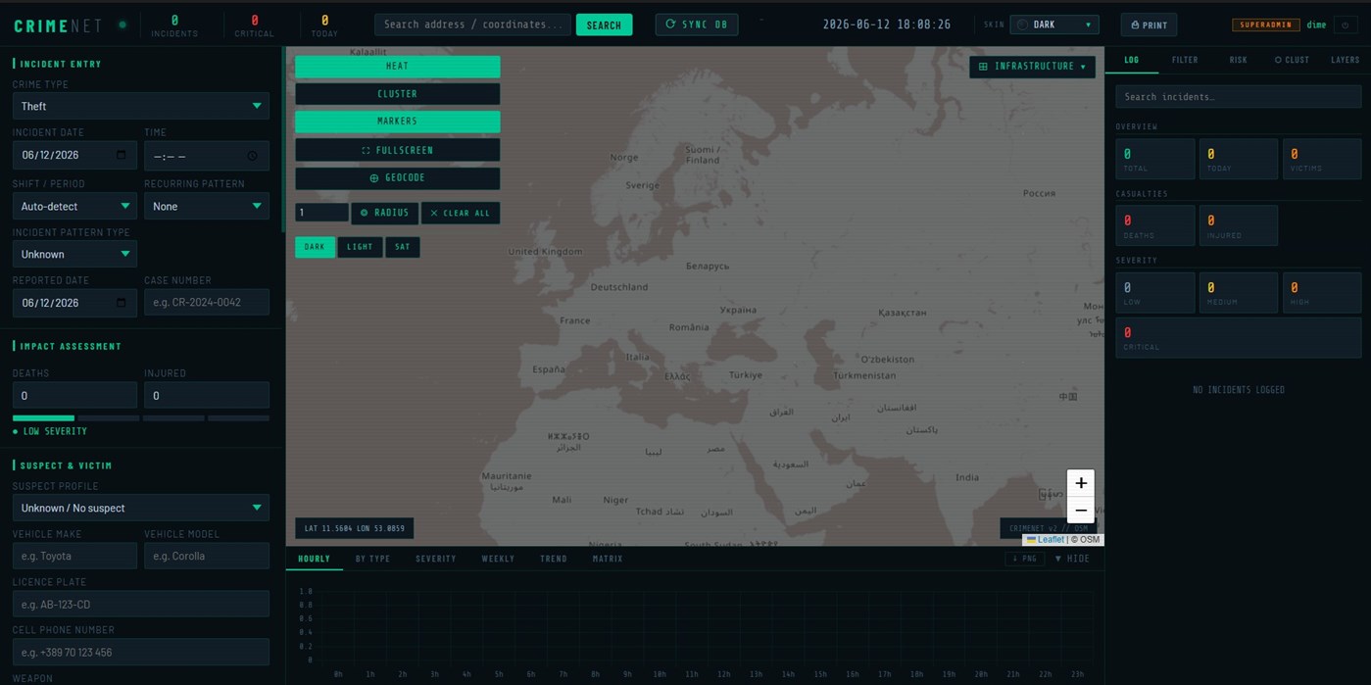Toggle the Cluster map mode
Screen dimensions: 1371x685
click(x=397, y=94)
